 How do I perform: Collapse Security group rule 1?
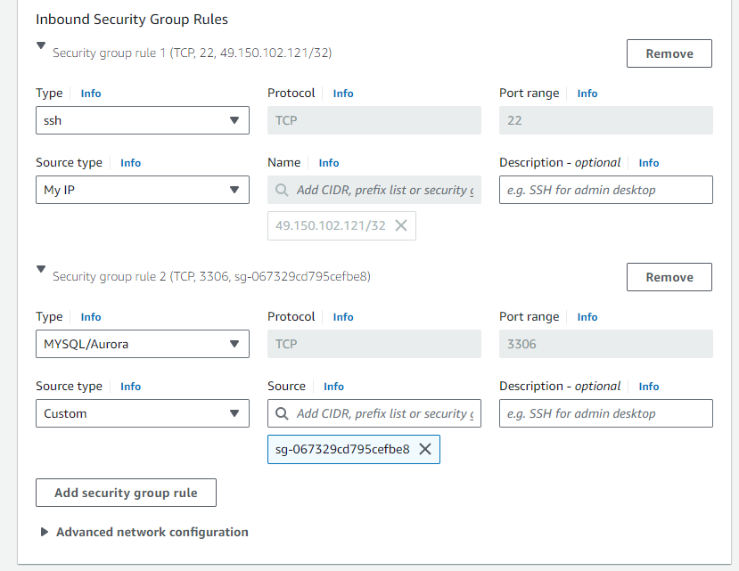coord(40,45)
